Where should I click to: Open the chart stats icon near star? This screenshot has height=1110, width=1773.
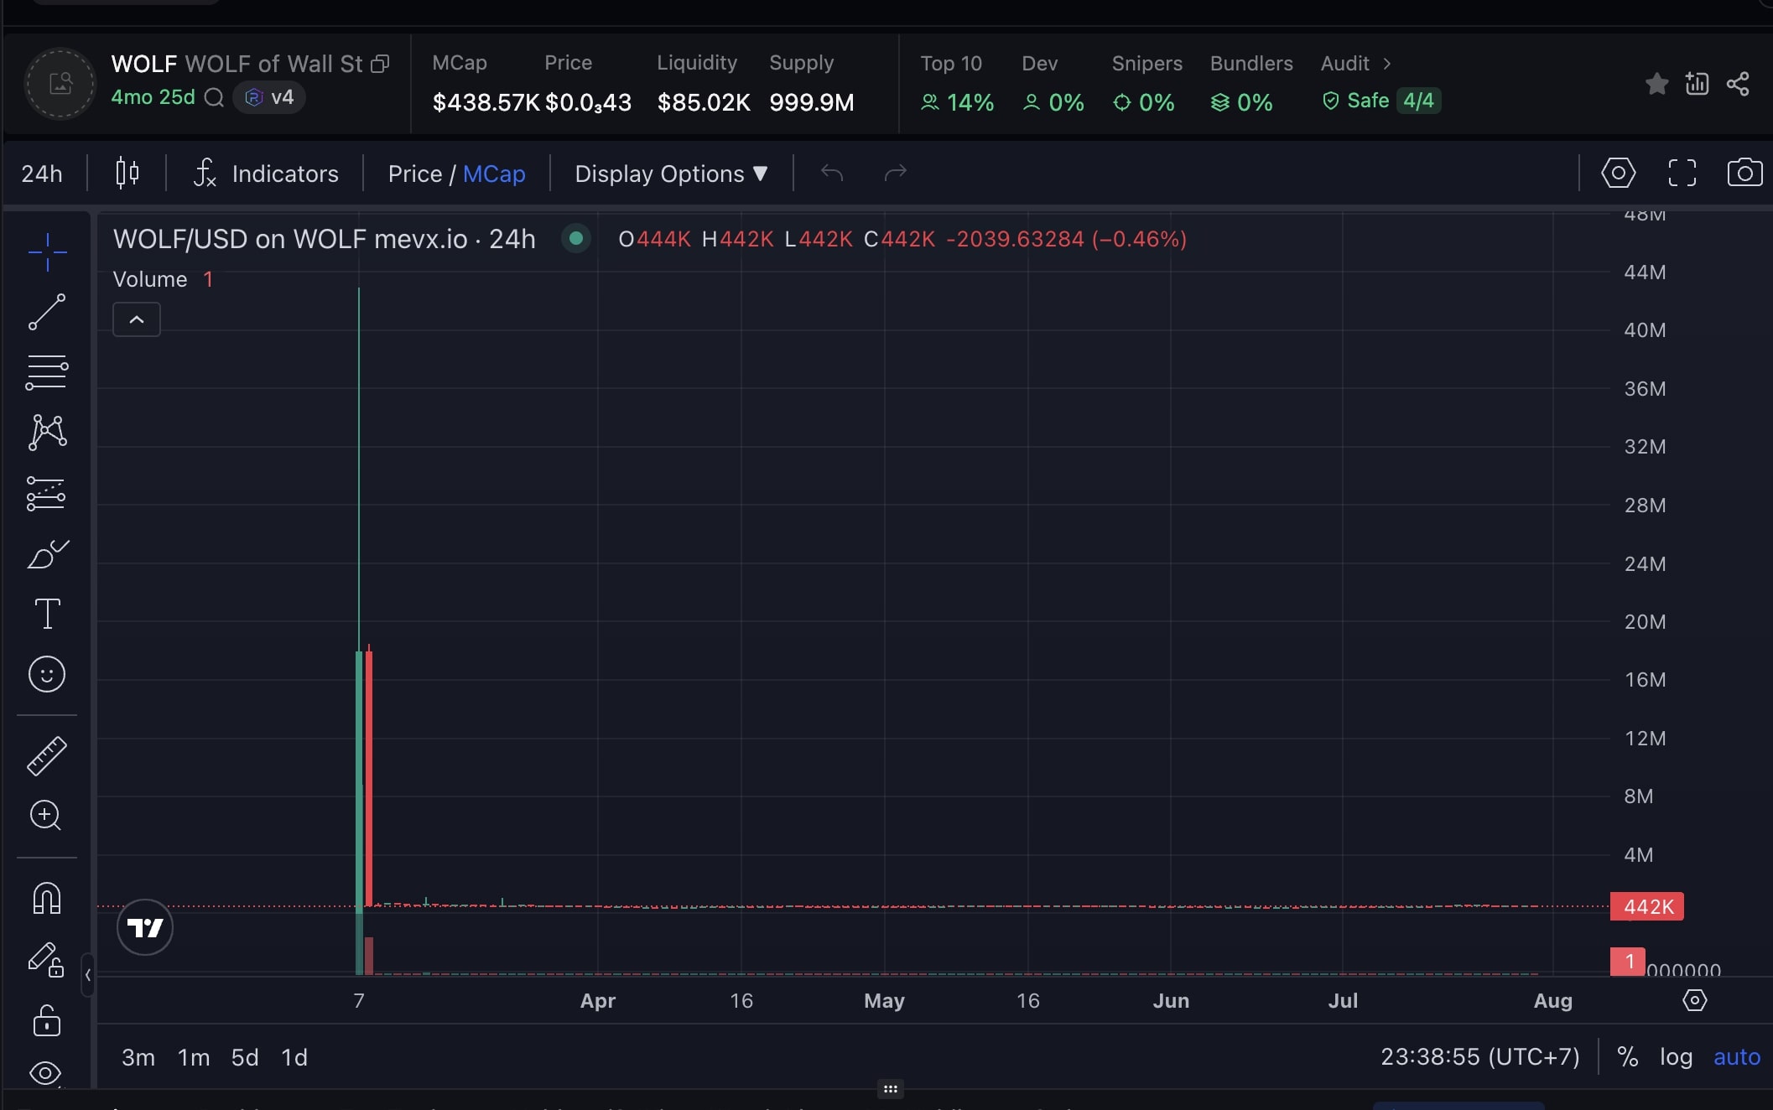click(1697, 84)
